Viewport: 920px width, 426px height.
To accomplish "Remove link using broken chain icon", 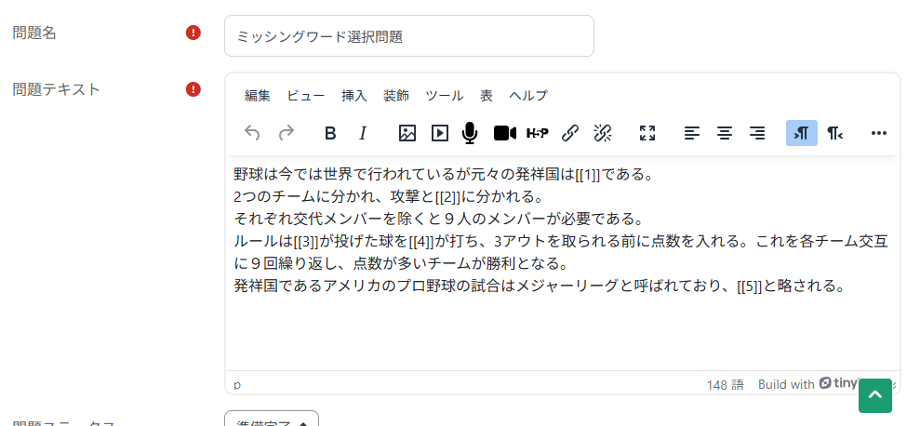I will pyautogui.click(x=603, y=133).
